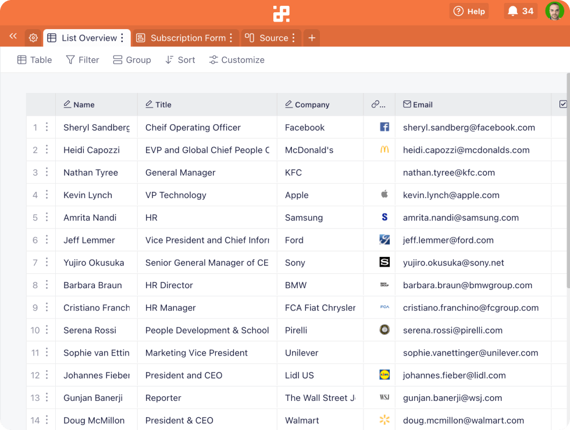This screenshot has height=430, width=570.
Task: Click email kevin.lynch@apple.com
Action: (x=451, y=195)
